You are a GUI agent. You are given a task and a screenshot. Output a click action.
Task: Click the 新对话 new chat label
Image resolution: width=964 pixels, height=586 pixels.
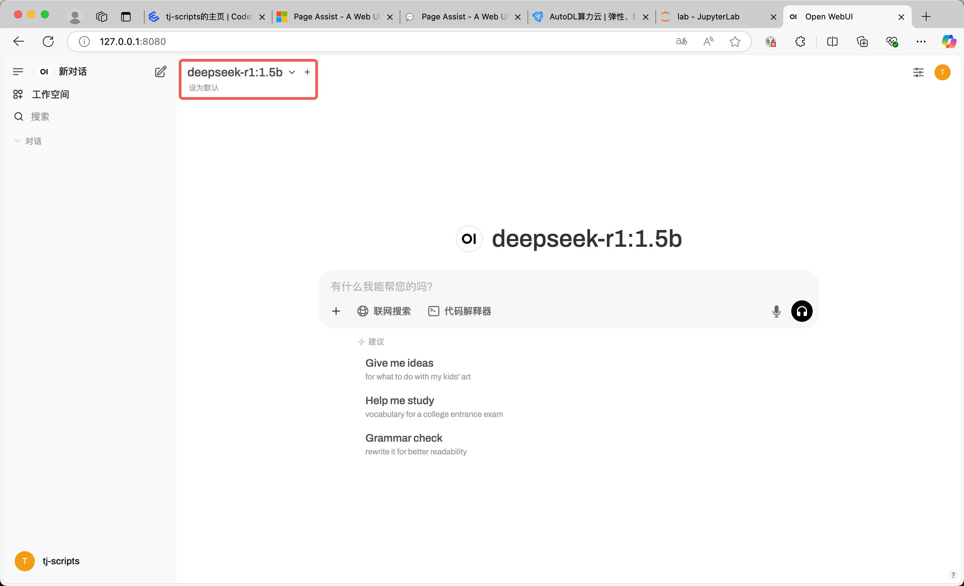click(73, 72)
